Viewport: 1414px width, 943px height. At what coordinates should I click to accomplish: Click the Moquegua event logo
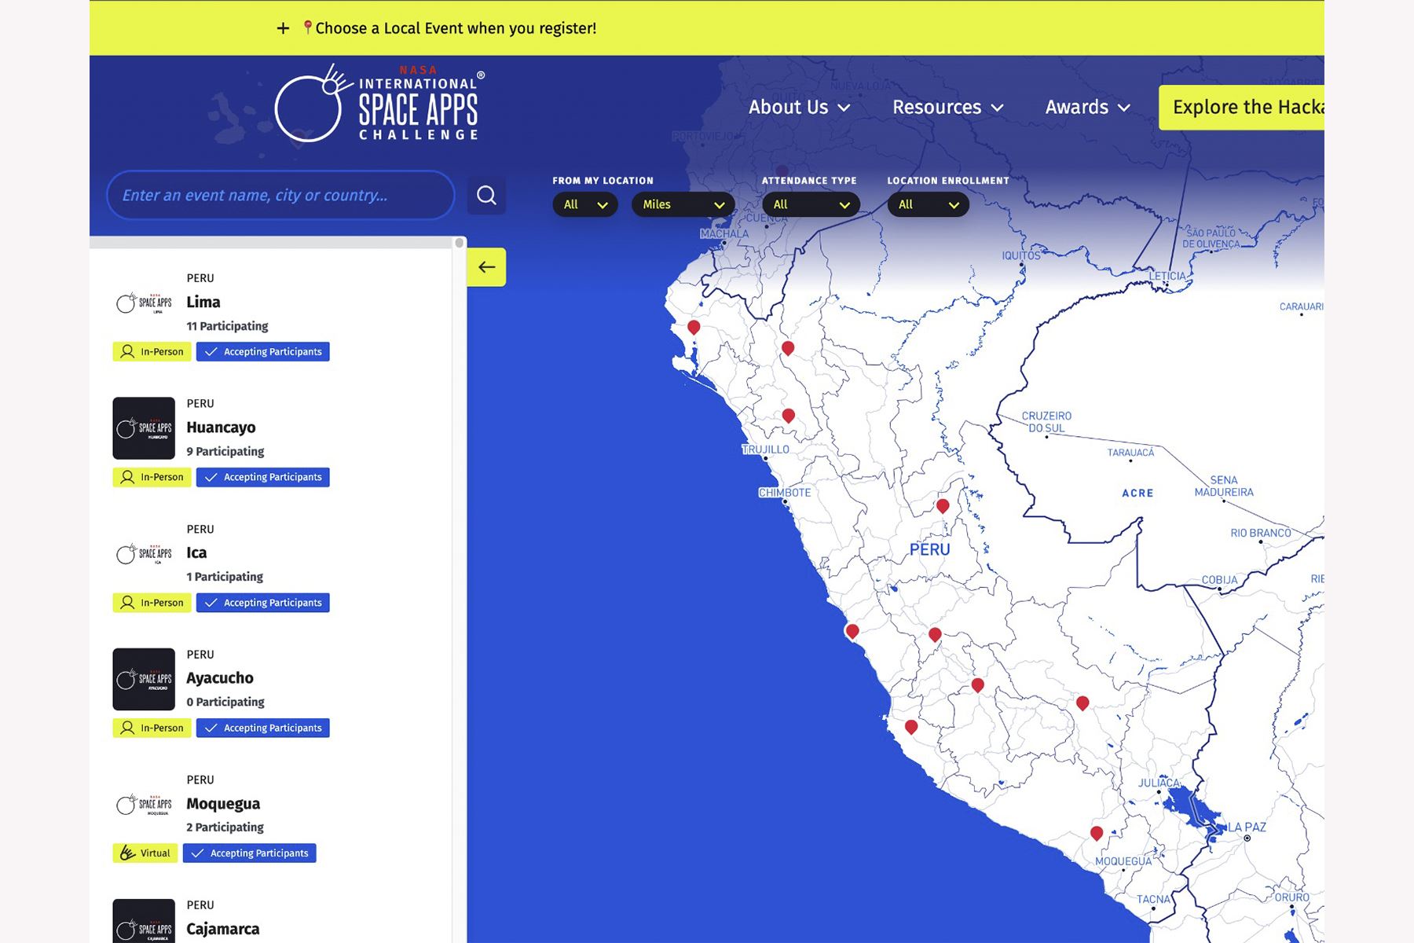[x=144, y=805]
